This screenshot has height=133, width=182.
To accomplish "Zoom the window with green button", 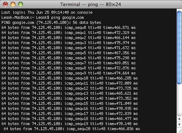I will pyautogui.click(x=21, y=4).
